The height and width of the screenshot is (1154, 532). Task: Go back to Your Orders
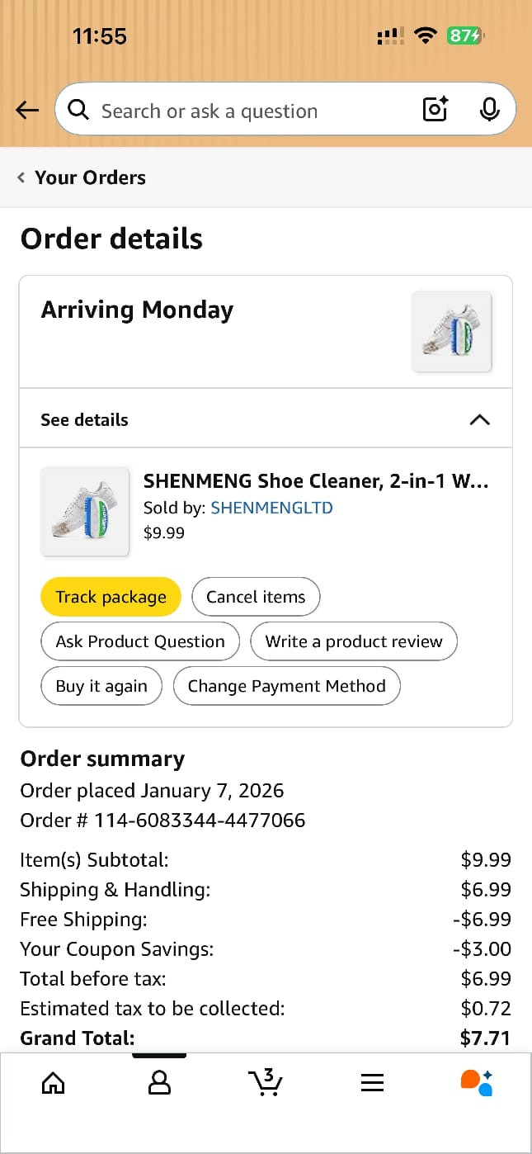[x=82, y=177]
